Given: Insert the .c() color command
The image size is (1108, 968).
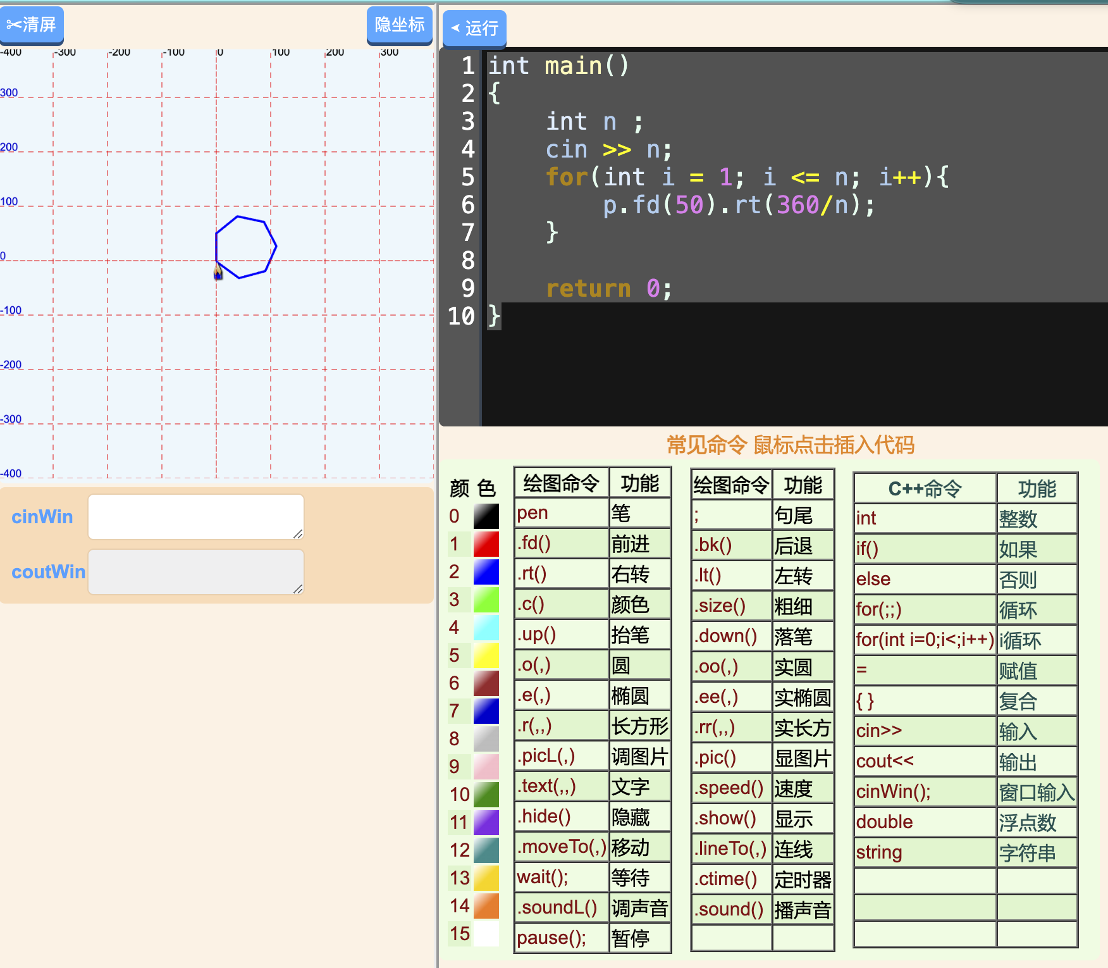Looking at the screenshot, I should point(562,604).
